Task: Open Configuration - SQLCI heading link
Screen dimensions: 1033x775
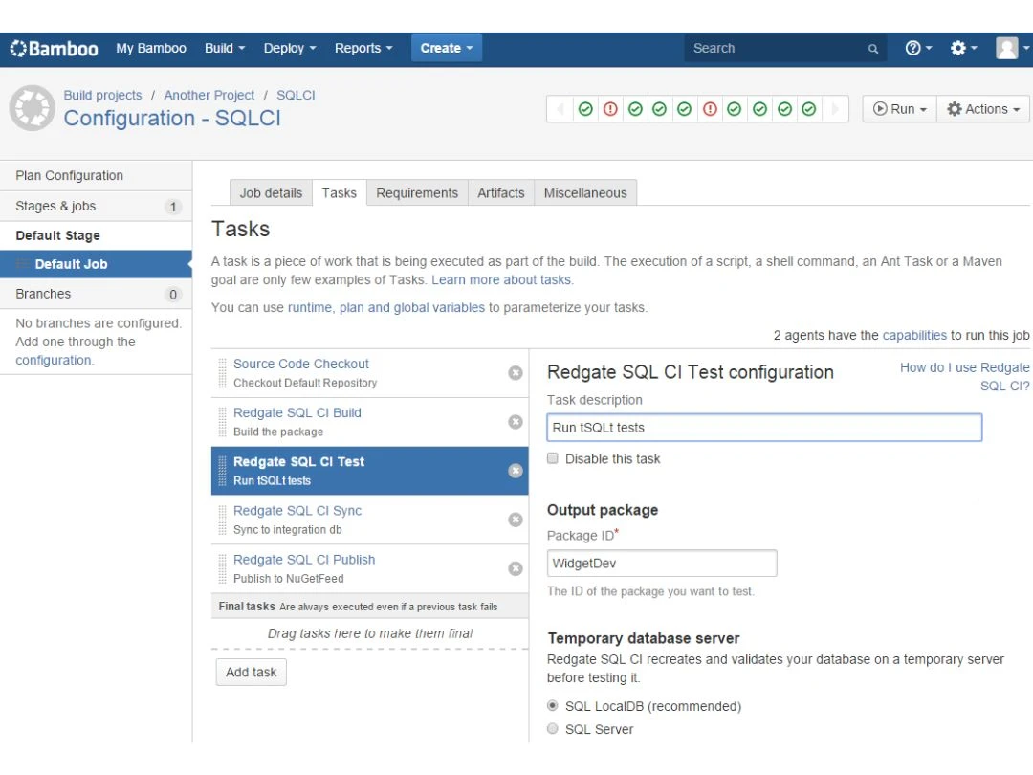Action: 172,119
